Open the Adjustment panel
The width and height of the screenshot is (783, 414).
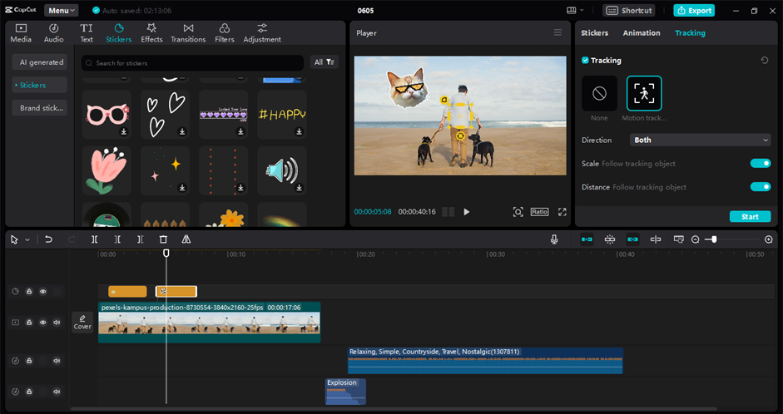262,33
